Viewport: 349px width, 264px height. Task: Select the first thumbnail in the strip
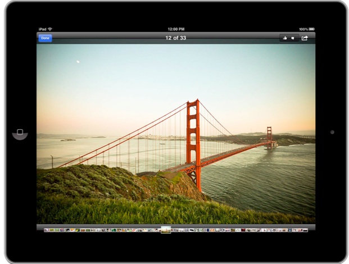47,230
